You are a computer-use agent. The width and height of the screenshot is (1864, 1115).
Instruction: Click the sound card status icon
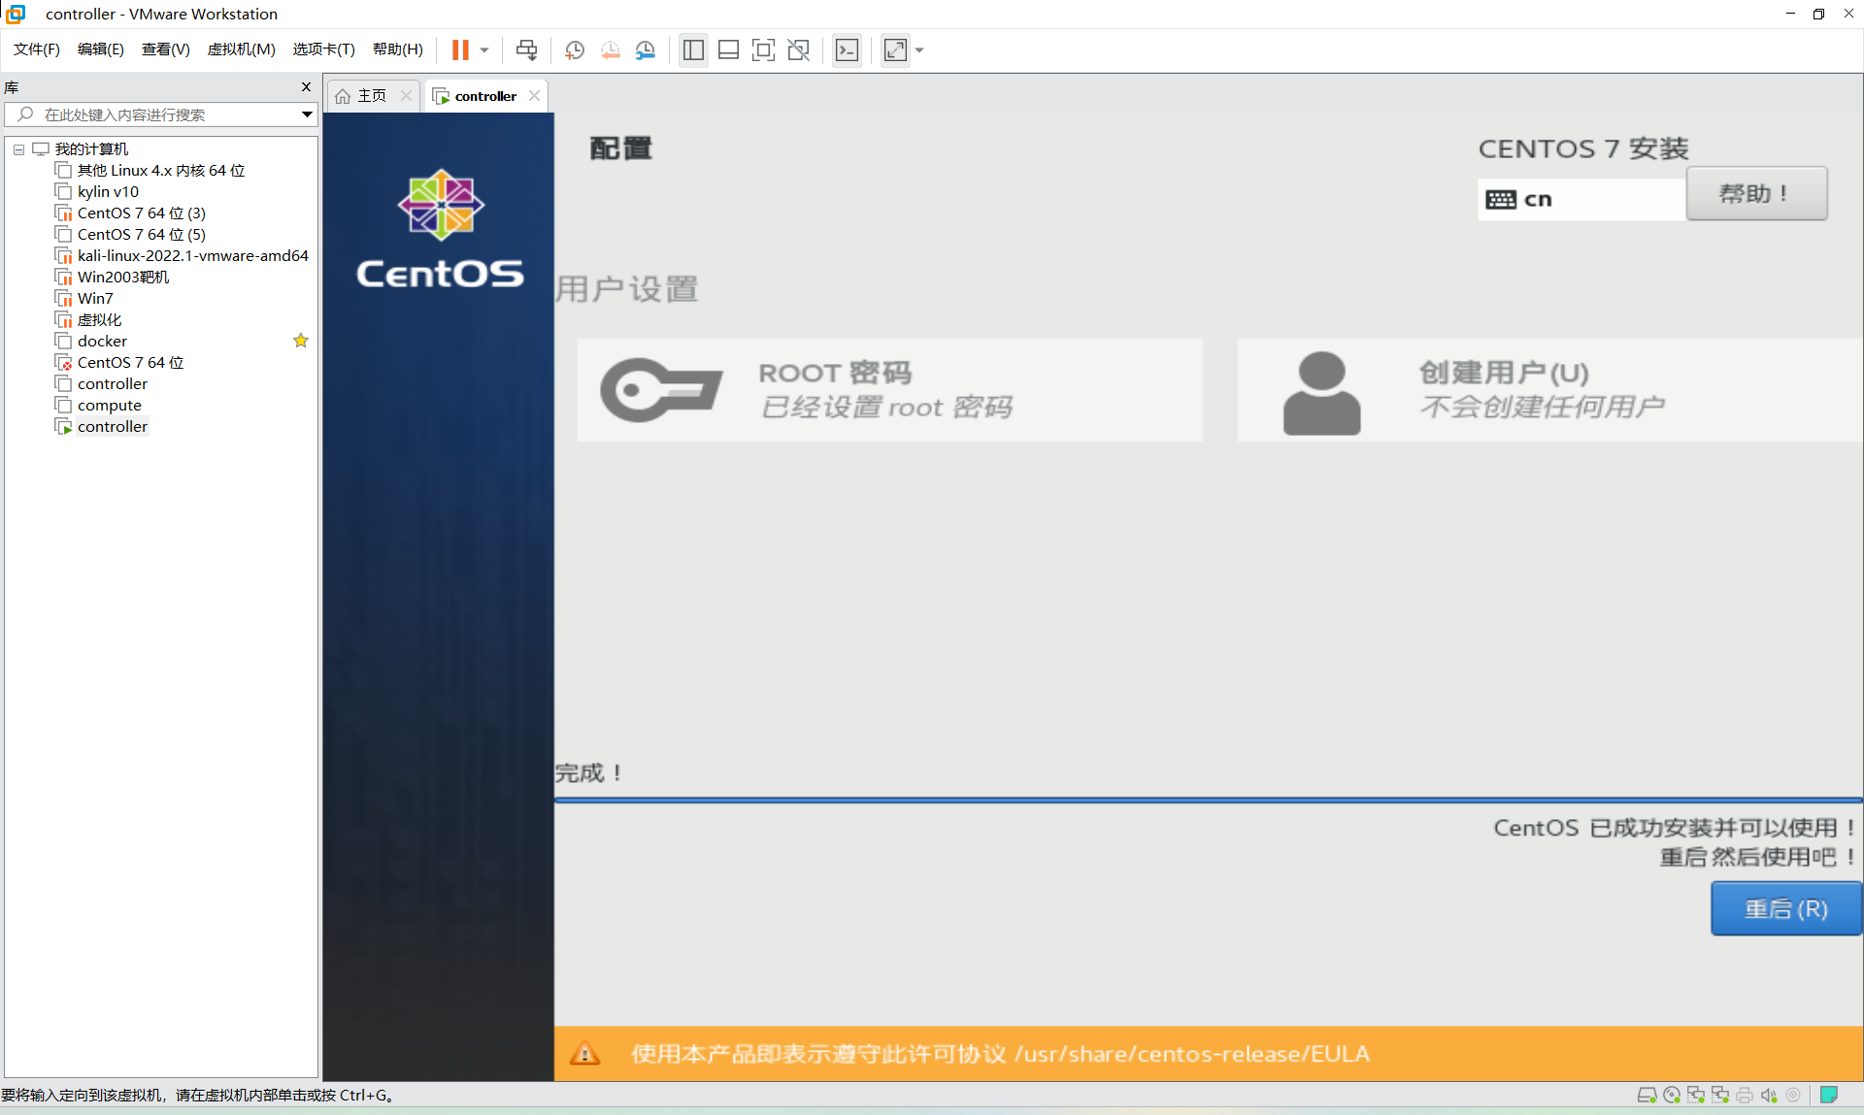click(x=1769, y=1095)
